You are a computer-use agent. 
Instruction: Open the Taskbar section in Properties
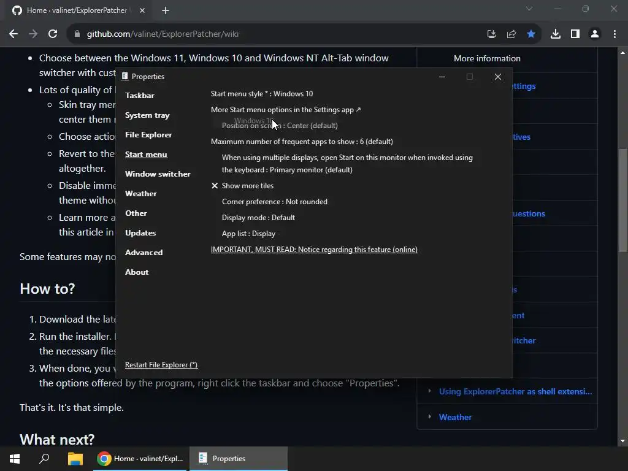pyautogui.click(x=139, y=95)
